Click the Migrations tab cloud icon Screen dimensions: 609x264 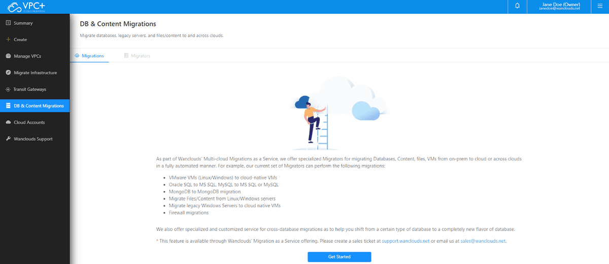pyautogui.click(x=77, y=55)
